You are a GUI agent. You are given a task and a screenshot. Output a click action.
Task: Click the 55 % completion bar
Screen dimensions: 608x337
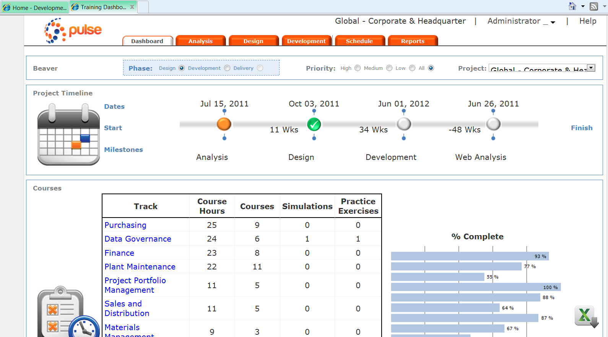pos(438,277)
